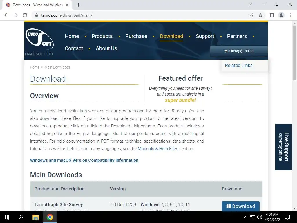Open shopping cart 0 item(s) button
Image resolution: width=297 pixels, height=223 pixels.
(239, 51)
